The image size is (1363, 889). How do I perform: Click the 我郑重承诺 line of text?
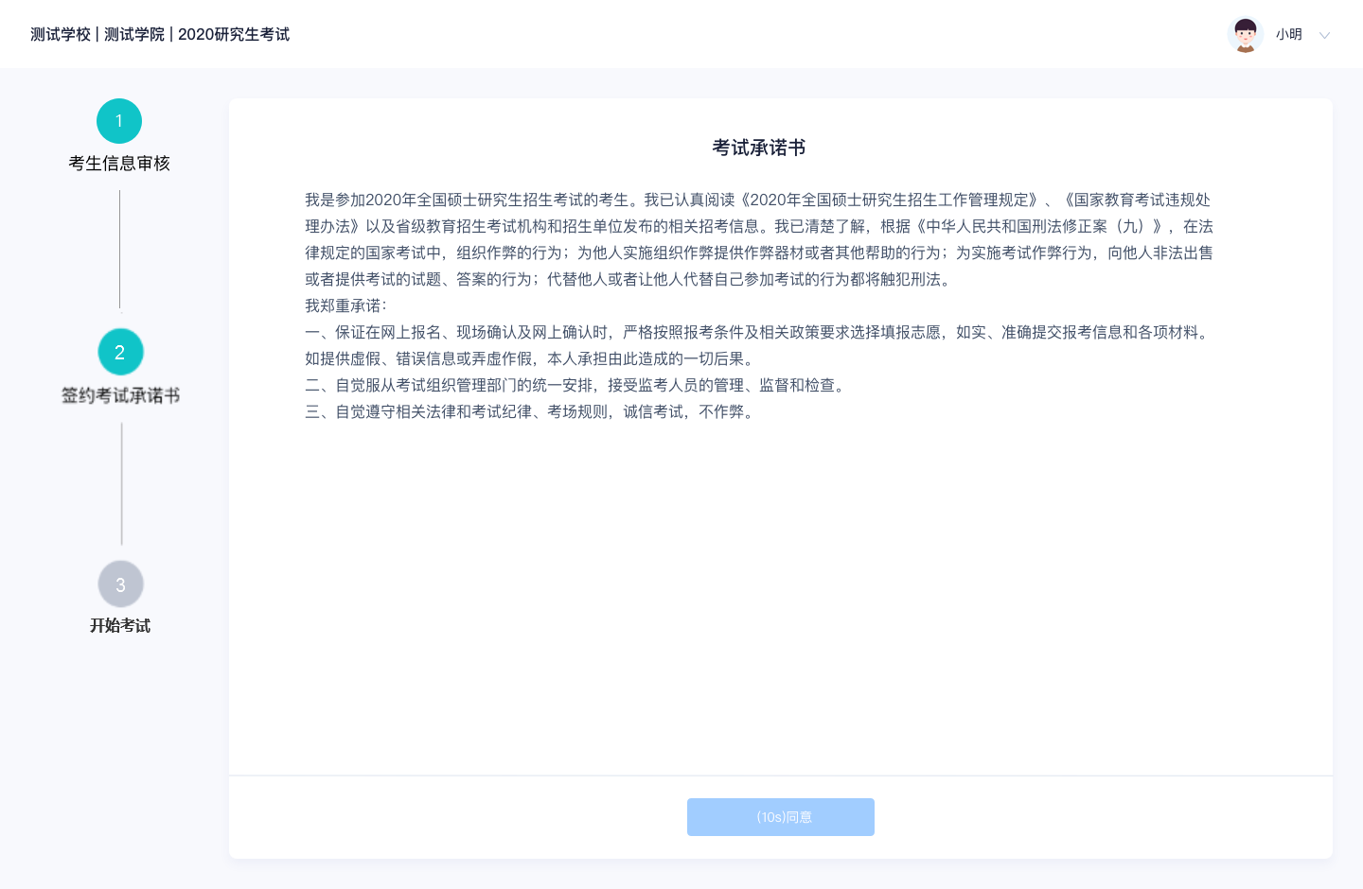pyautogui.click(x=345, y=305)
